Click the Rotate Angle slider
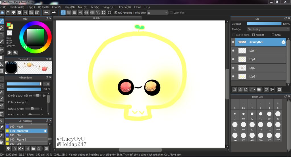This screenshot has width=291, height=157. 32,109
